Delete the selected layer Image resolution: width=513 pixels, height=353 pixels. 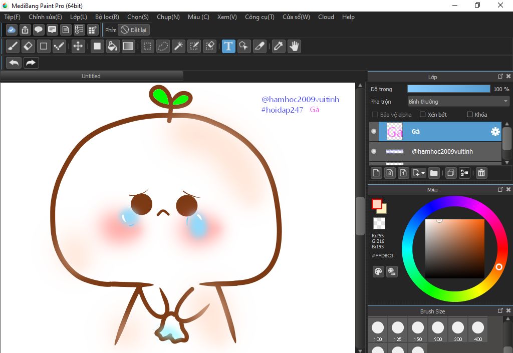(x=481, y=173)
